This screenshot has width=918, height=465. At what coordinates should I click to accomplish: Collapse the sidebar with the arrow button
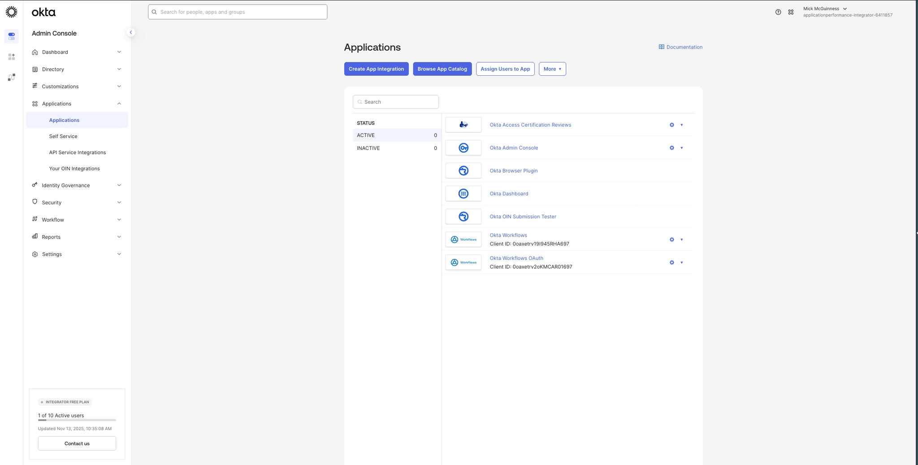tap(131, 32)
